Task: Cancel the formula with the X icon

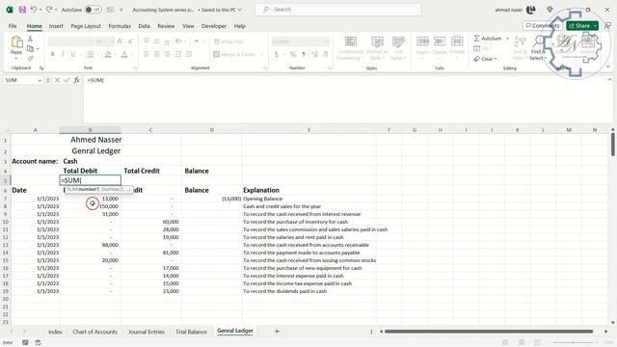Action: click(x=57, y=80)
